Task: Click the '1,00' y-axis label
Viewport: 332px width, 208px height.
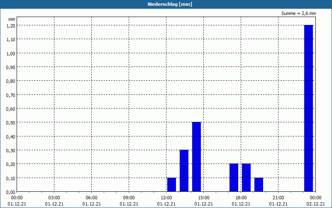Action: pyautogui.click(x=11, y=54)
